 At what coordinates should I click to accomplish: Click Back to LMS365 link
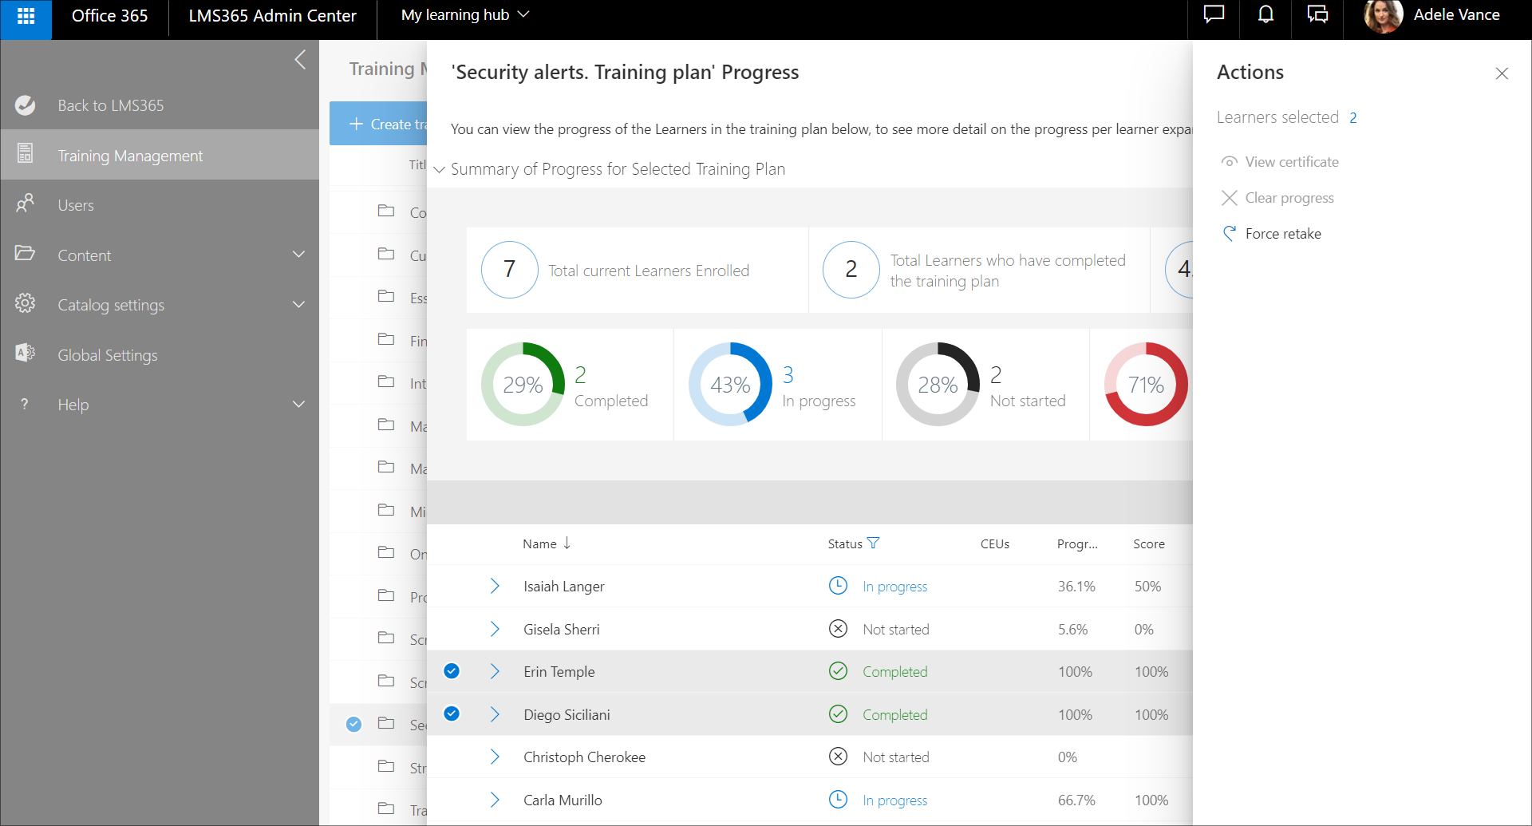(110, 105)
